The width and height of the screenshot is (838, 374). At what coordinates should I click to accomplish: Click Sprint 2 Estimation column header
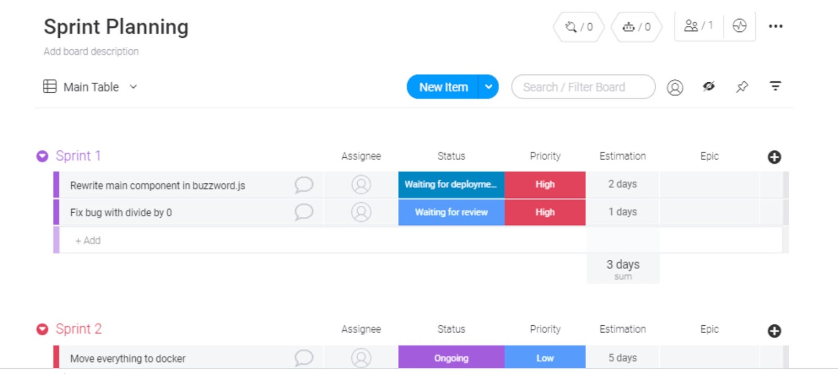623,329
